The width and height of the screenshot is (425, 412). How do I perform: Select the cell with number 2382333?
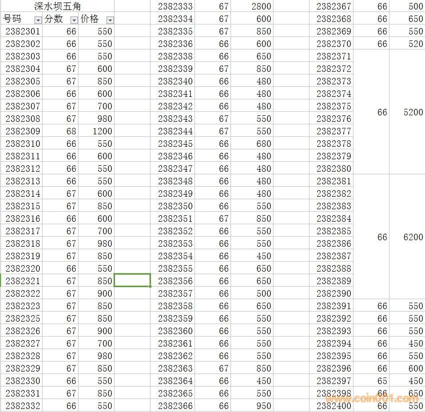(175, 6)
